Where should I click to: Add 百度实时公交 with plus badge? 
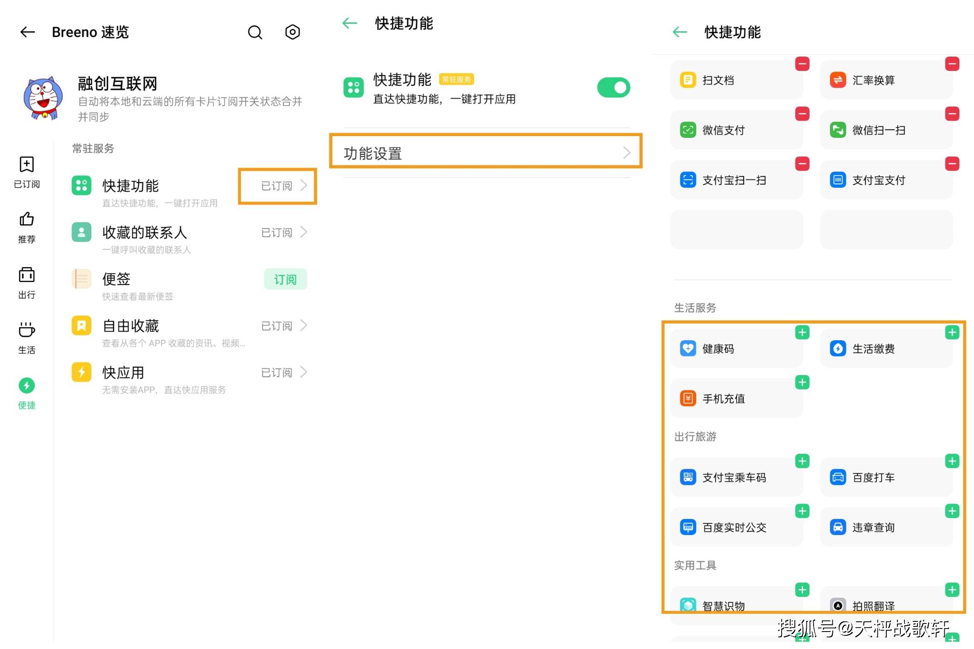[802, 511]
